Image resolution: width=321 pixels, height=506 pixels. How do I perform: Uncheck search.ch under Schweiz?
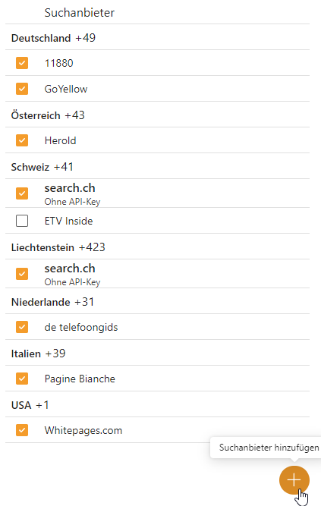pos(22,193)
